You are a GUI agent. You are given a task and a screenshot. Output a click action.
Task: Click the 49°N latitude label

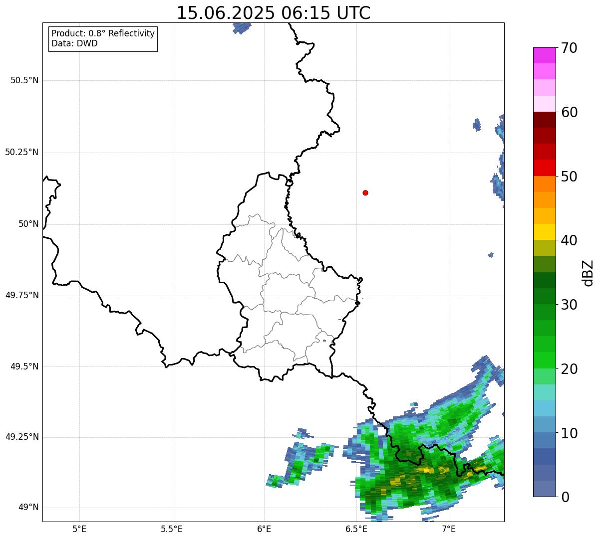click(x=28, y=508)
